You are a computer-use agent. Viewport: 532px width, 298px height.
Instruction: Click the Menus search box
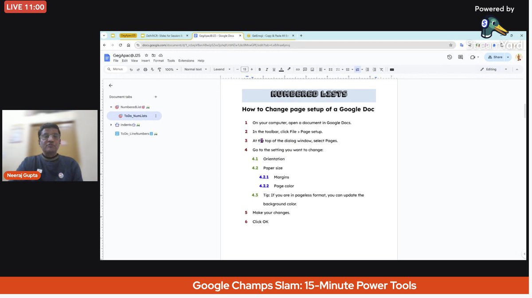[x=117, y=69]
